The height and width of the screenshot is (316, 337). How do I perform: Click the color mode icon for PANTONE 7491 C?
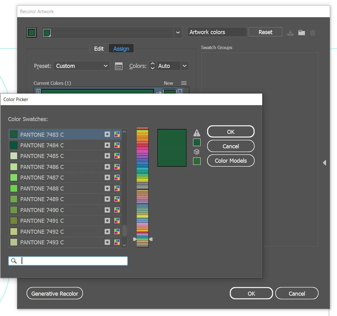click(x=117, y=221)
